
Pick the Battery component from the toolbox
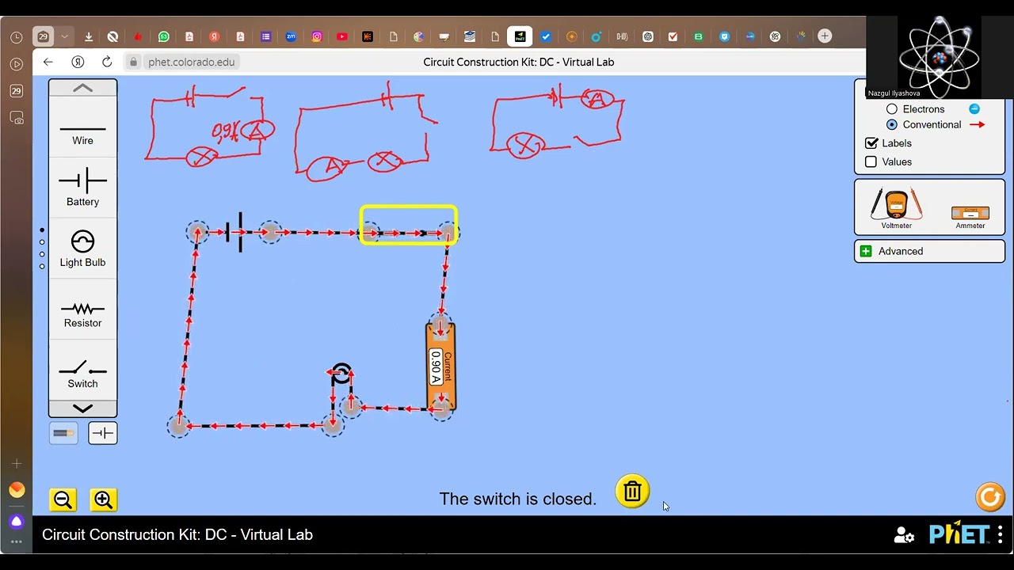click(82, 187)
